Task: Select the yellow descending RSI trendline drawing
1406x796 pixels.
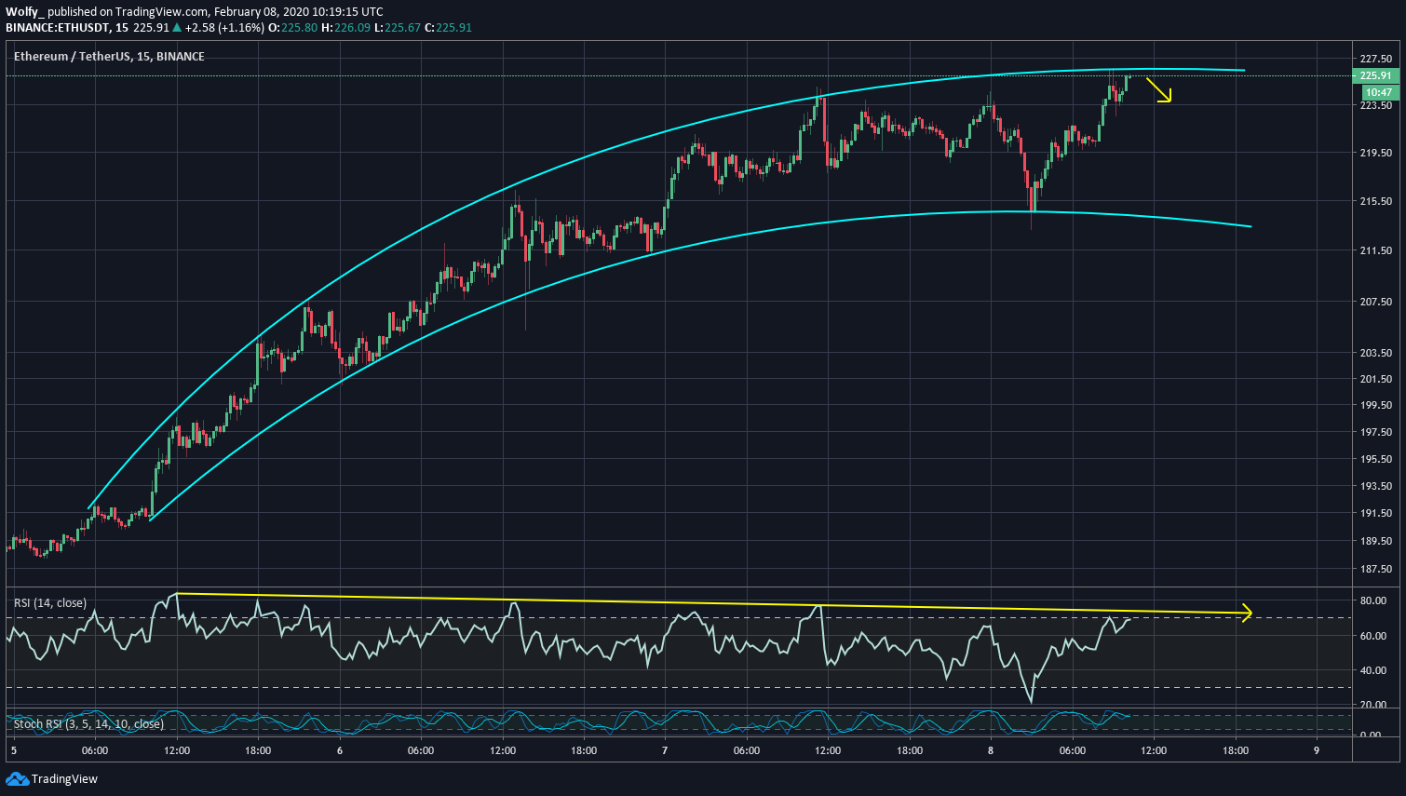Action: click(x=713, y=603)
